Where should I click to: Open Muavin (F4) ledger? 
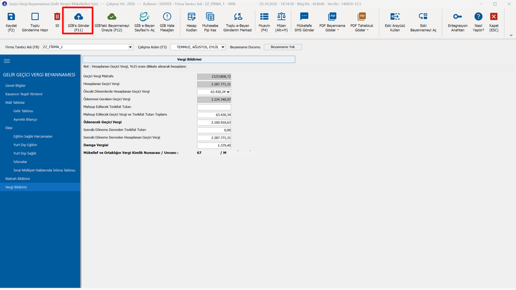pyautogui.click(x=264, y=22)
